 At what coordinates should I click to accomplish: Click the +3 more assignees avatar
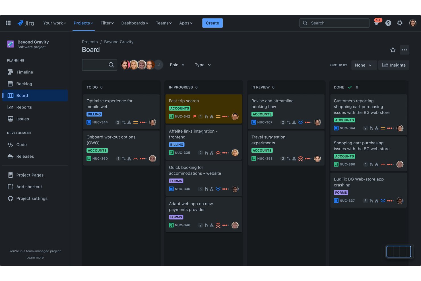pos(158,65)
